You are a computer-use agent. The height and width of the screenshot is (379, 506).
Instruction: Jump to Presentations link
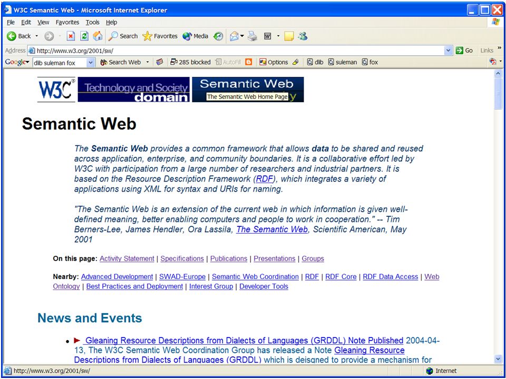click(274, 258)
